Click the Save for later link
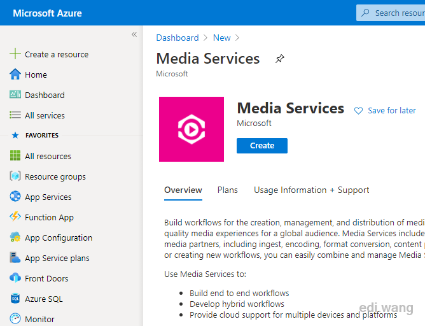The width and height of the screenshot is (425, 326). pos(392,111)
